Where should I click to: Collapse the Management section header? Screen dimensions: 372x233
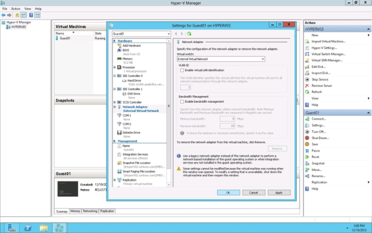(114, 141)
